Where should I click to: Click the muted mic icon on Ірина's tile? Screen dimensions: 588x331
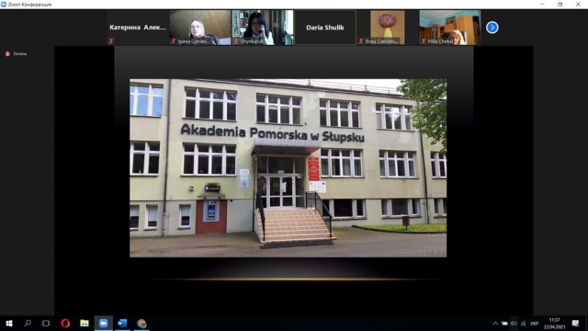point(174,40)
